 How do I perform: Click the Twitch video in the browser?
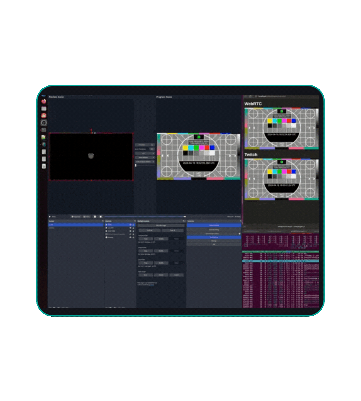(x=281, y=179)
